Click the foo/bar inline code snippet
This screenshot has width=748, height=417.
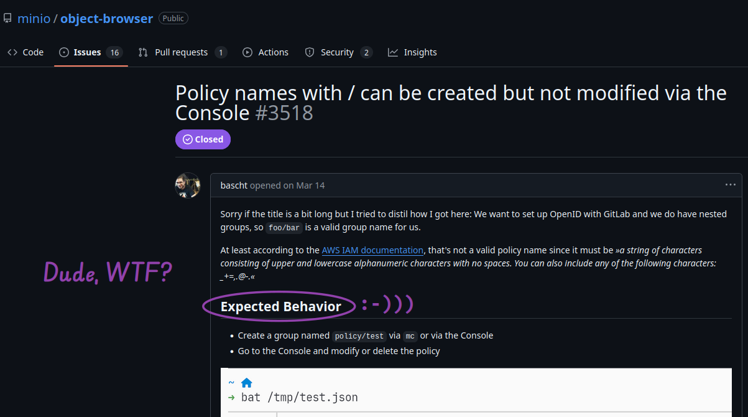click(x=284, y=228)
